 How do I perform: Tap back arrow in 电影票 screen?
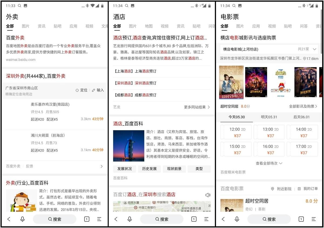(x=223, y=219)
